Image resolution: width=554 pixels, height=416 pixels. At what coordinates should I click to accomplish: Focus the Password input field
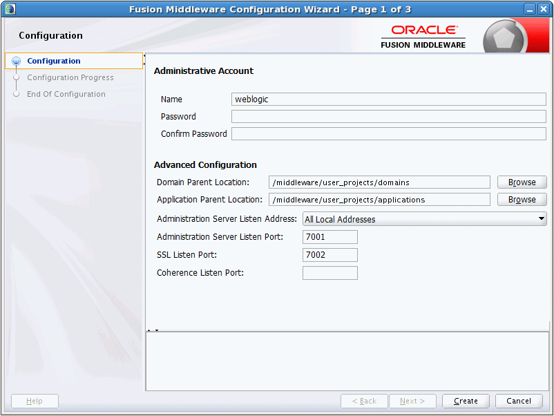[389, 117]
